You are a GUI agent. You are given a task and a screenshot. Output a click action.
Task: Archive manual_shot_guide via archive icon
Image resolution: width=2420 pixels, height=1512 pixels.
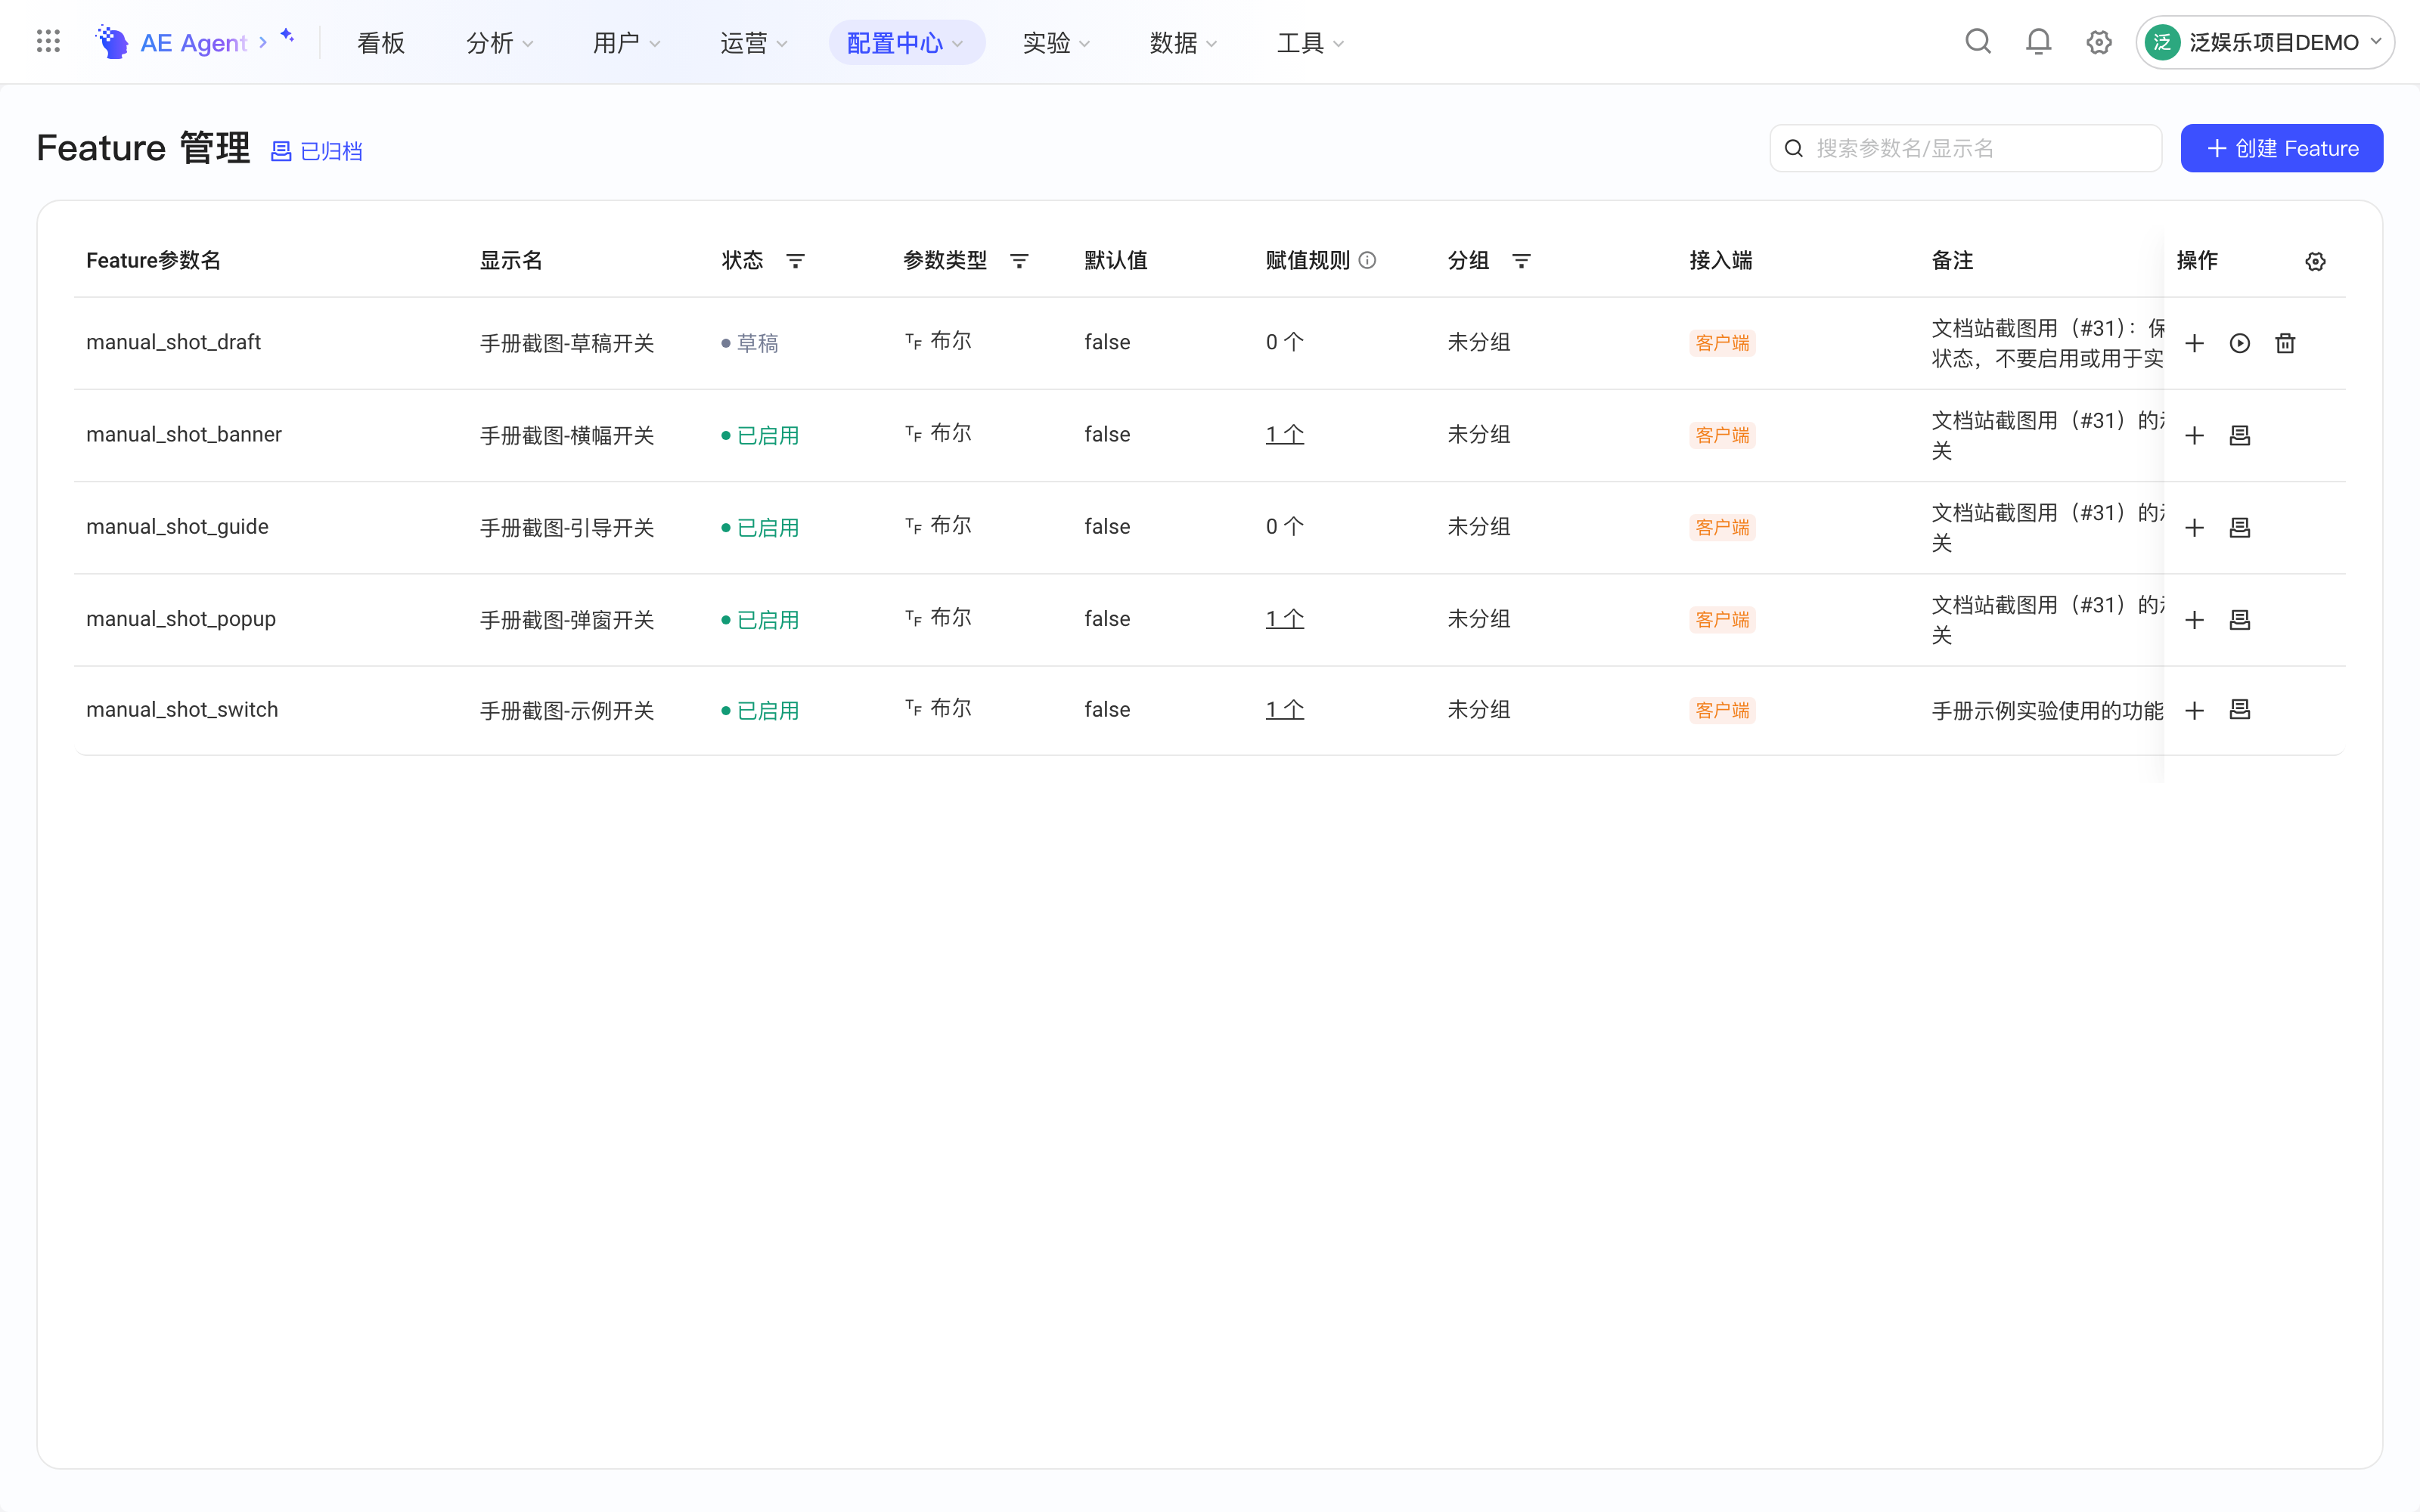coord(2240,527)
